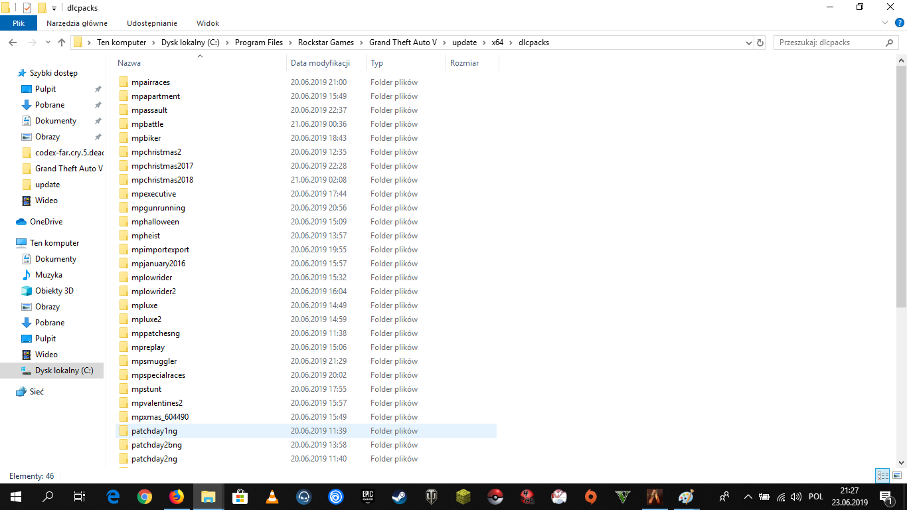
Task: Select the mpsmuggler folder
Action: 154,361
